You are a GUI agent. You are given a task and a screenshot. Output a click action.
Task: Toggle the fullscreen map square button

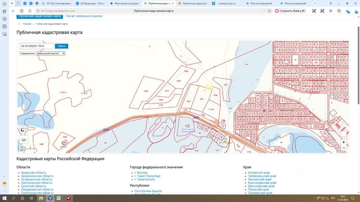pyautogui.click(x=23, y=130)
